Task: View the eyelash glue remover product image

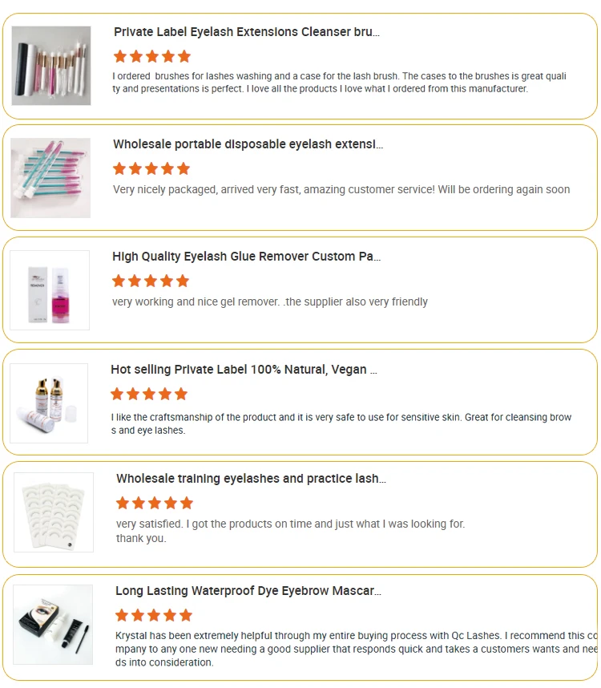Action: 50,289
